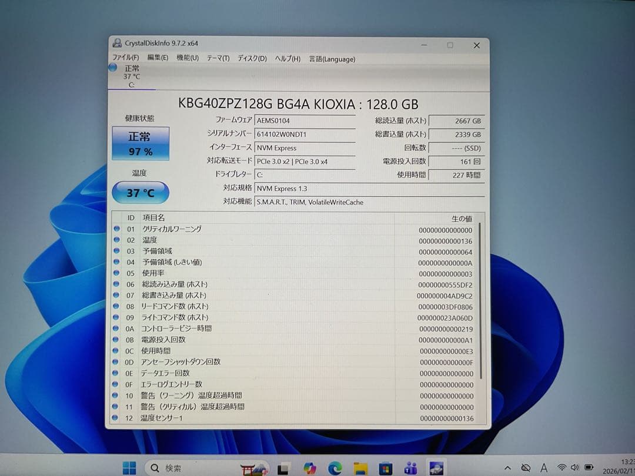Click rotation rate value ---- (SSD)
Viewport: 635px width, 476px height.
(456, 148)
